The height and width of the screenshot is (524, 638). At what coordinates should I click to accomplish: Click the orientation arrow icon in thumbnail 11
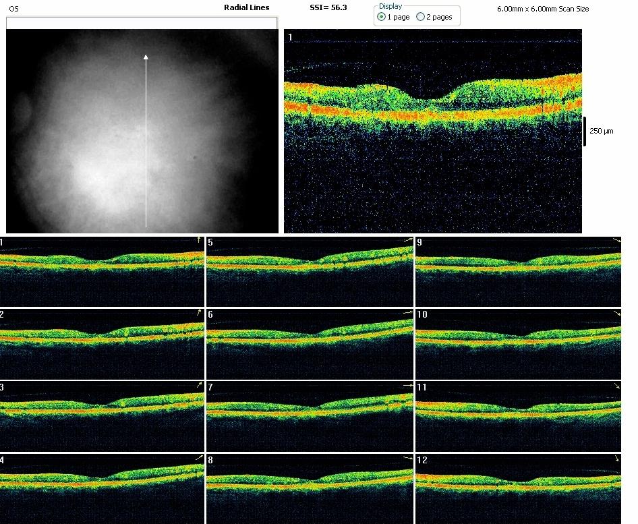pyautogui.click(x=616, y=385)
